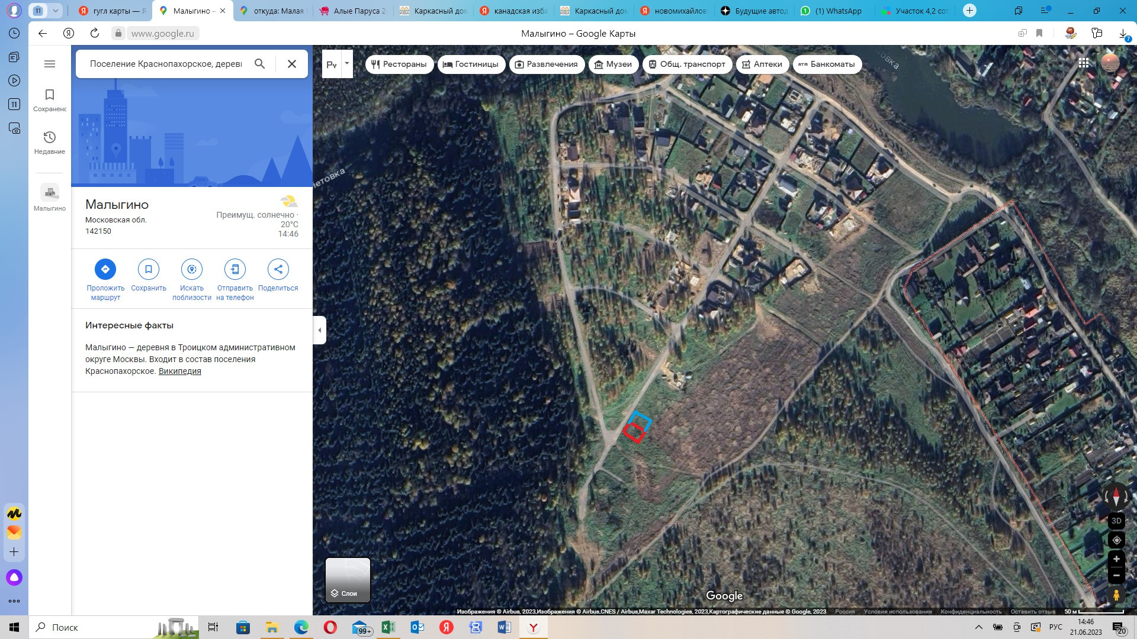Open the Google apps grid

(x=1084, y=63)
